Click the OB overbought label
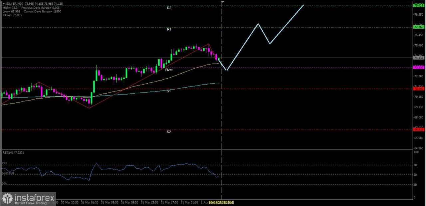 (x=4, y=163)
